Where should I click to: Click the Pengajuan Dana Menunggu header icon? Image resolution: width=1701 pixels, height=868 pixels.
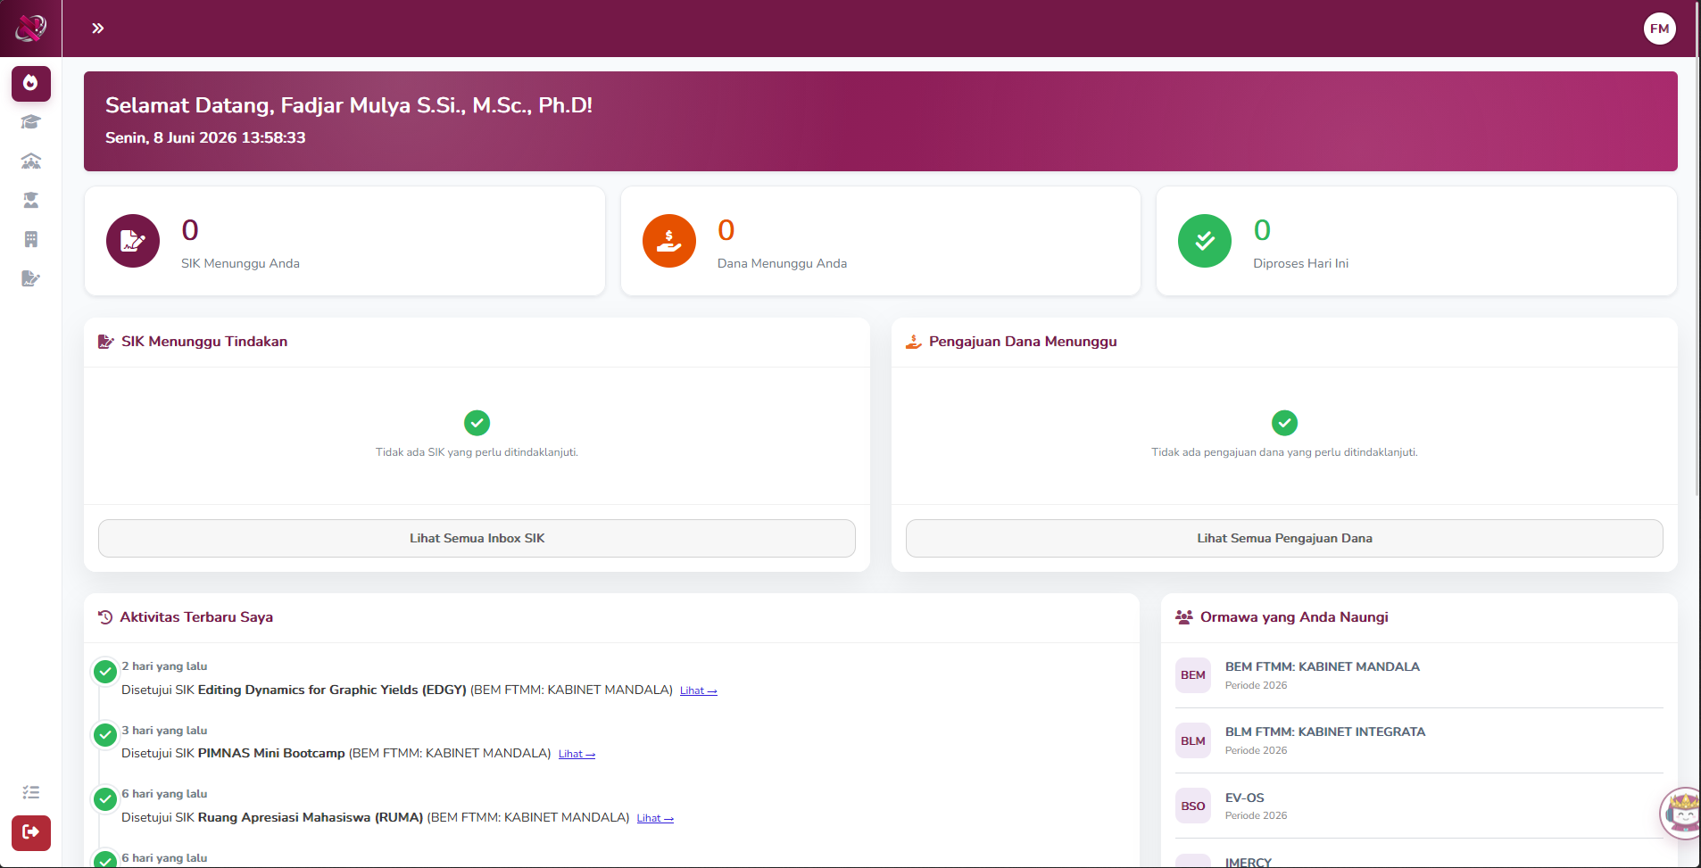tap(914, 342)
